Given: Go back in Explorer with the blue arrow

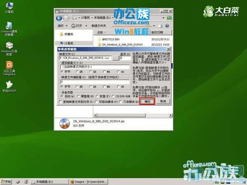Looking at the screenshot, I should (x=59, y=18).
